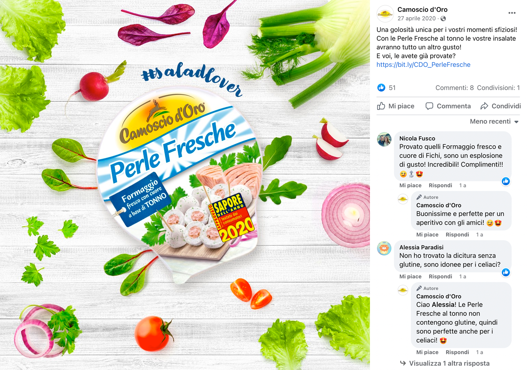
Task: Click the Commenta speech bubble button
Action: point(448,106)
